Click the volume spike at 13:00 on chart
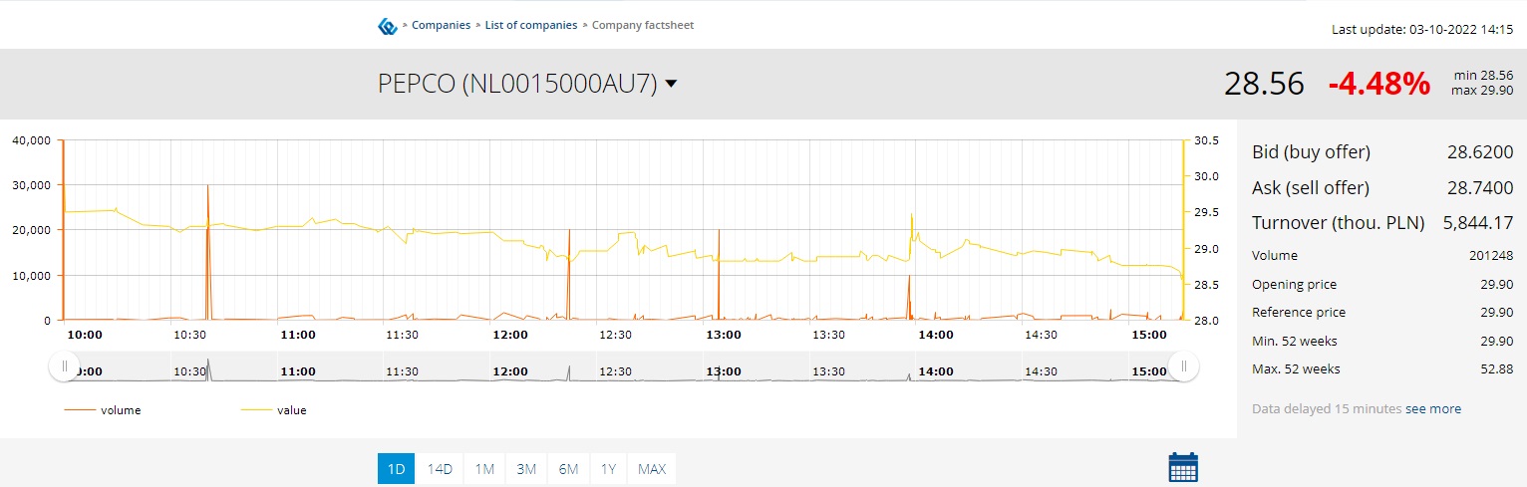 pyautogui.click(x=719, y=274)
